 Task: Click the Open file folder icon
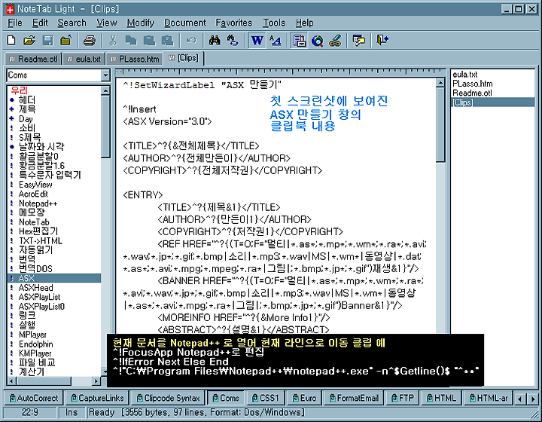[x=29, y=41]
